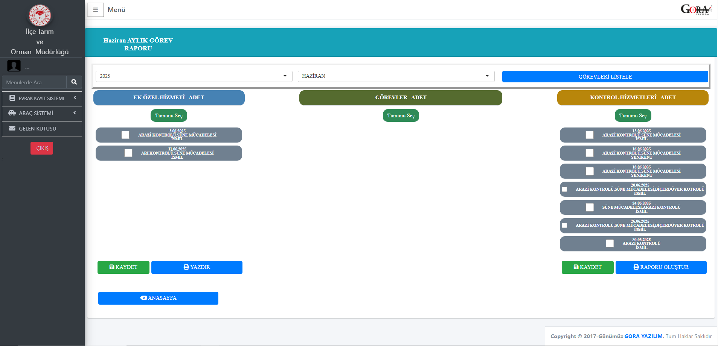
Task: Click the user avatar icon in sidebar
Action: [x=14, y=66]
